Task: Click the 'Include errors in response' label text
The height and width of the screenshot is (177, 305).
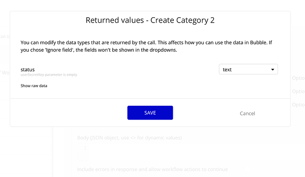Action: (x=152, y=169)
